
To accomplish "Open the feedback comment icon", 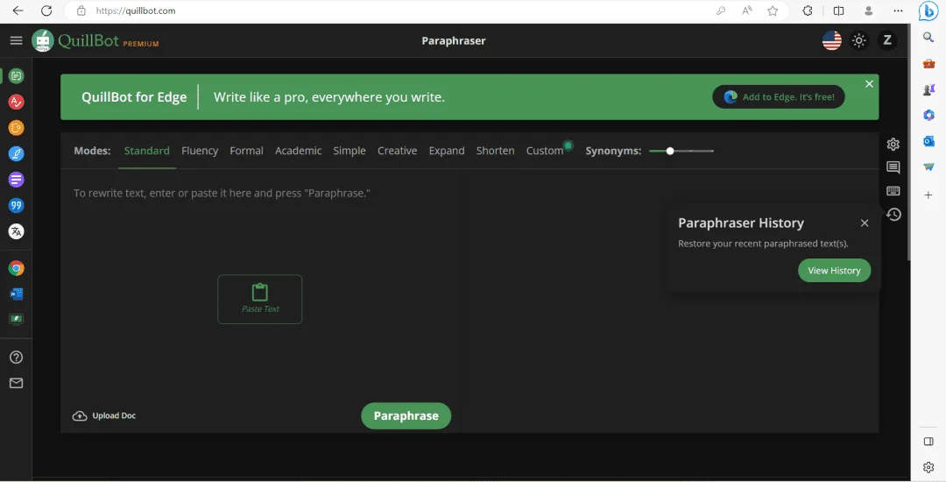I will click(x=893, y=167).
